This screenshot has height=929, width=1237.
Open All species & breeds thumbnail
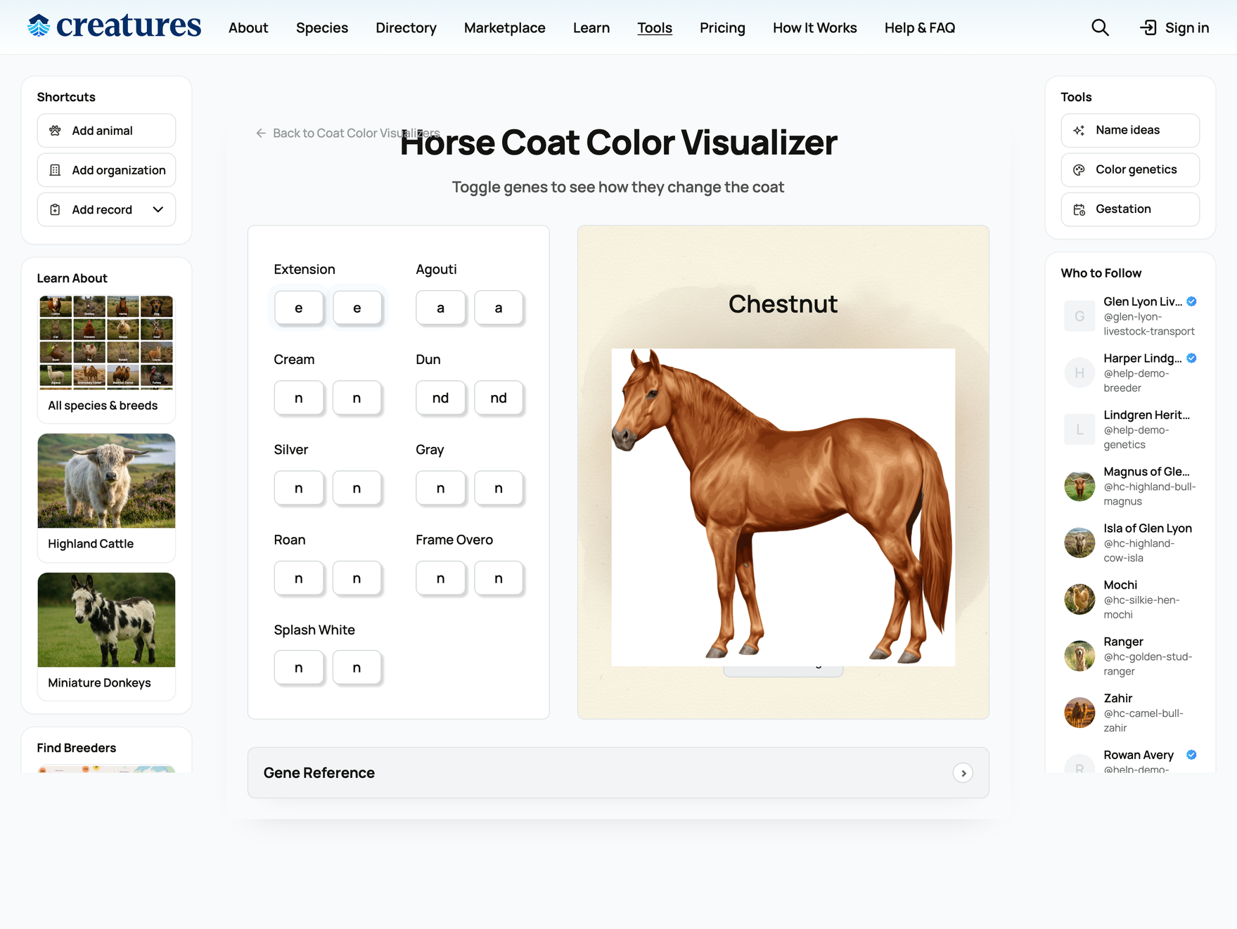pos(106,342)
